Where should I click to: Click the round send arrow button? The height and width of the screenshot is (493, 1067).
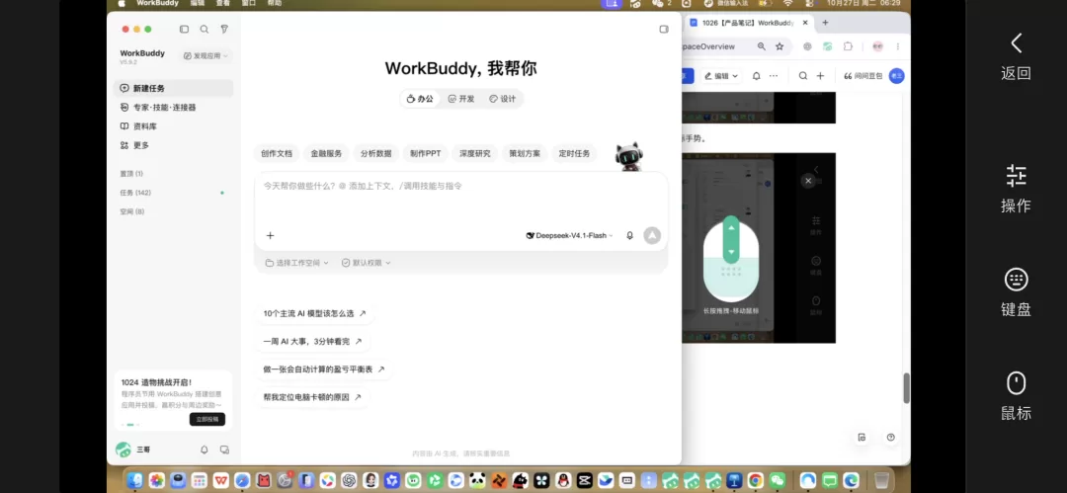(652, 235)
